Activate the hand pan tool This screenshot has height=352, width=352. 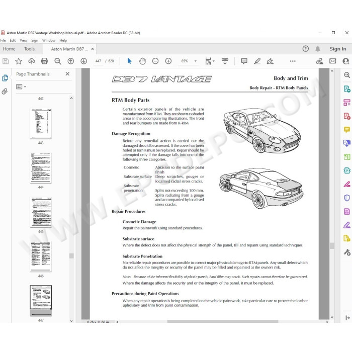[142, 61]
